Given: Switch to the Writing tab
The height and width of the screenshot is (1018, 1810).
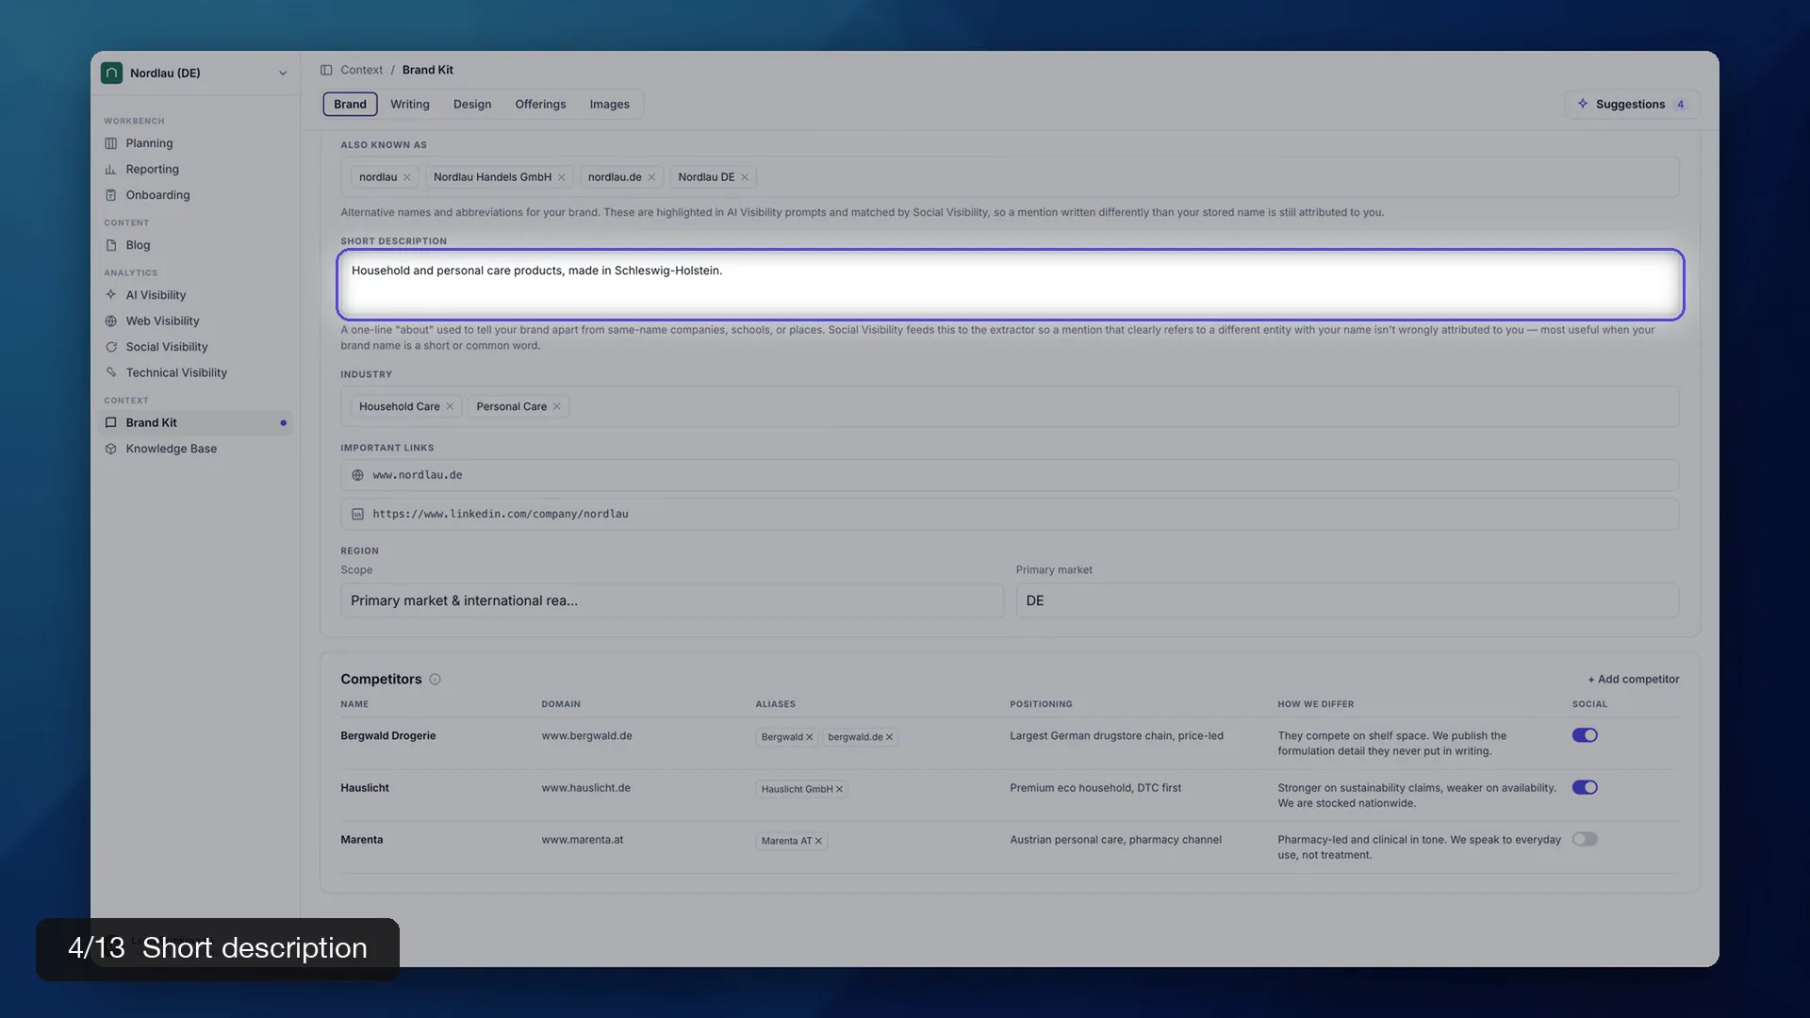Looking at the screenshot, I should pyautogui.click(x=410, y=104).
